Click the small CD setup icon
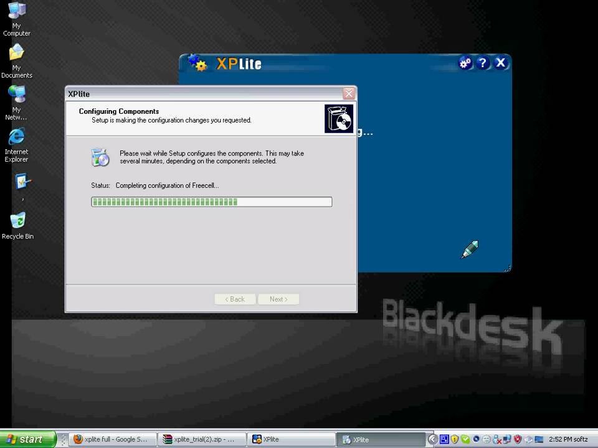The height and width of the screenshot is (448, 598). click(100, 157)
